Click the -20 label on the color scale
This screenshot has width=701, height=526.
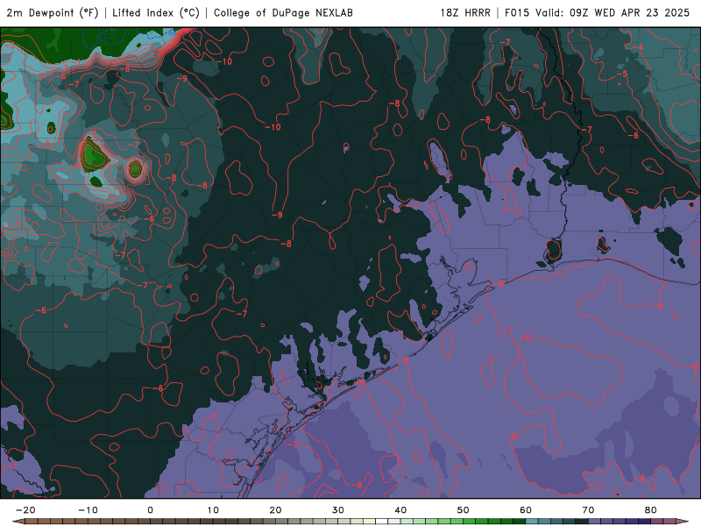click(25, 510)
